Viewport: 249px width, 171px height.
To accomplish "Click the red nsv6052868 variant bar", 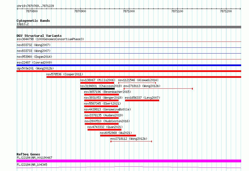I will pos(118,136).
